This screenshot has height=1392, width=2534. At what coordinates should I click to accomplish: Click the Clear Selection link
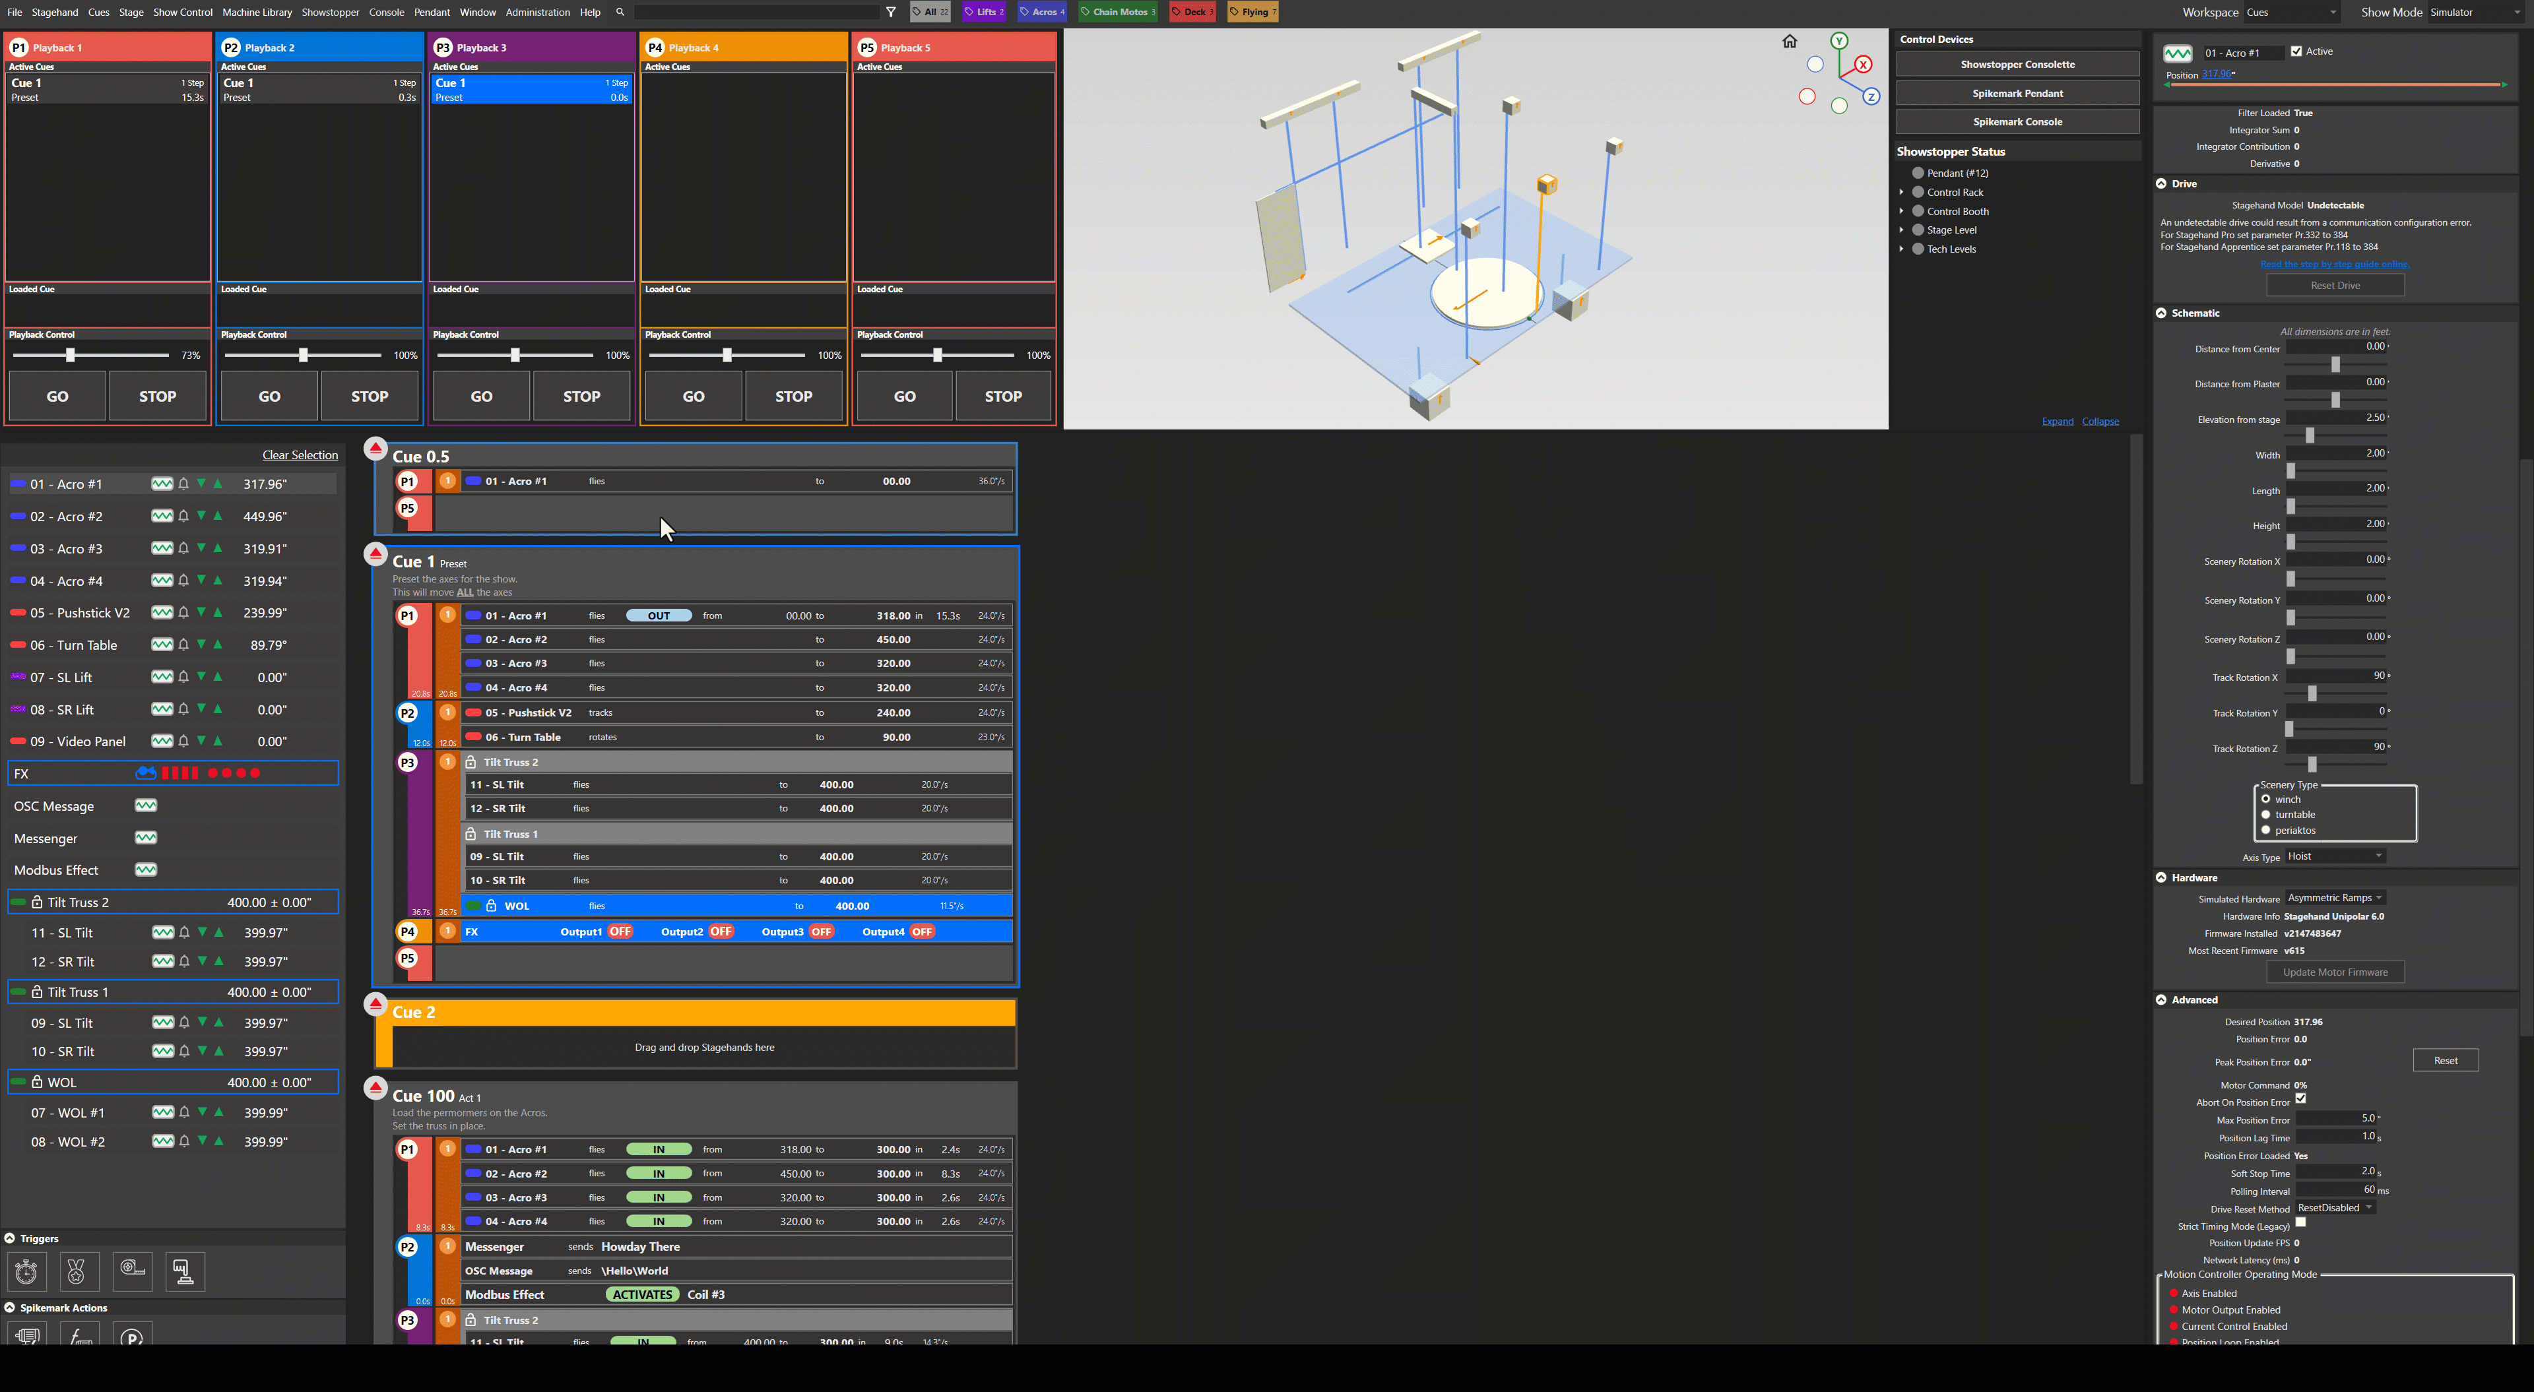[x=300, y=455]
